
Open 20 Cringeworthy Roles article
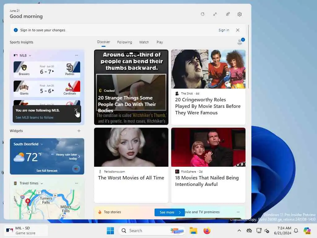pos(208,87)
